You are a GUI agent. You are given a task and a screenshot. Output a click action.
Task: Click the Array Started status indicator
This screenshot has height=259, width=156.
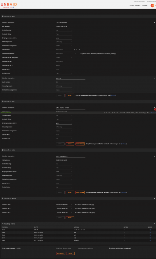[x=6, y=113]
